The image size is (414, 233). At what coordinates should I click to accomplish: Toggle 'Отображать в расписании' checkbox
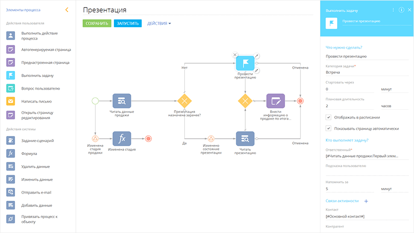(329, 117)
